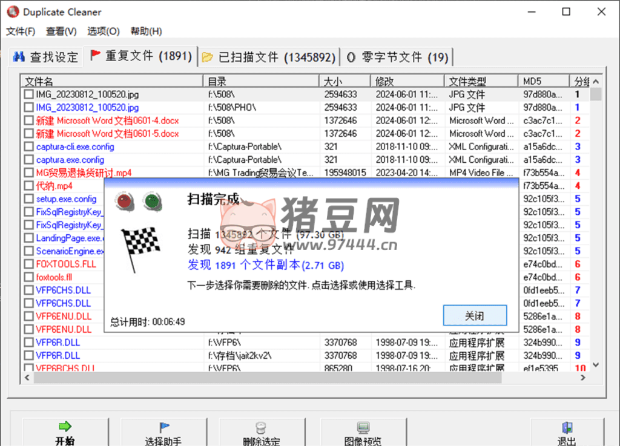620x446 pixels.
Task: Switch to the 零字节文件 (19) tab
Action: click(397, 57)
